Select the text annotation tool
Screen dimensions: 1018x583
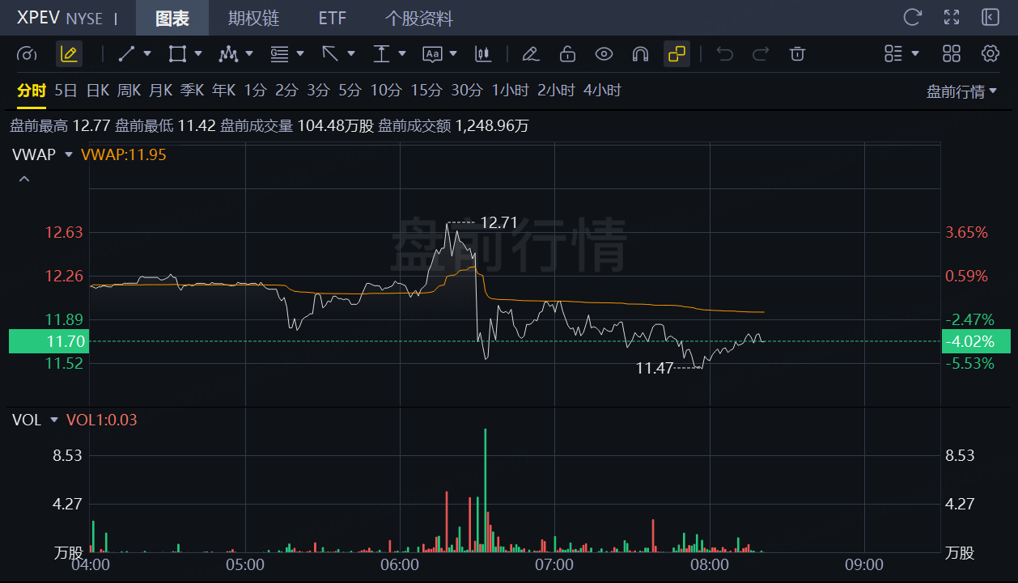pyautogui.click(x=432, y=54)
